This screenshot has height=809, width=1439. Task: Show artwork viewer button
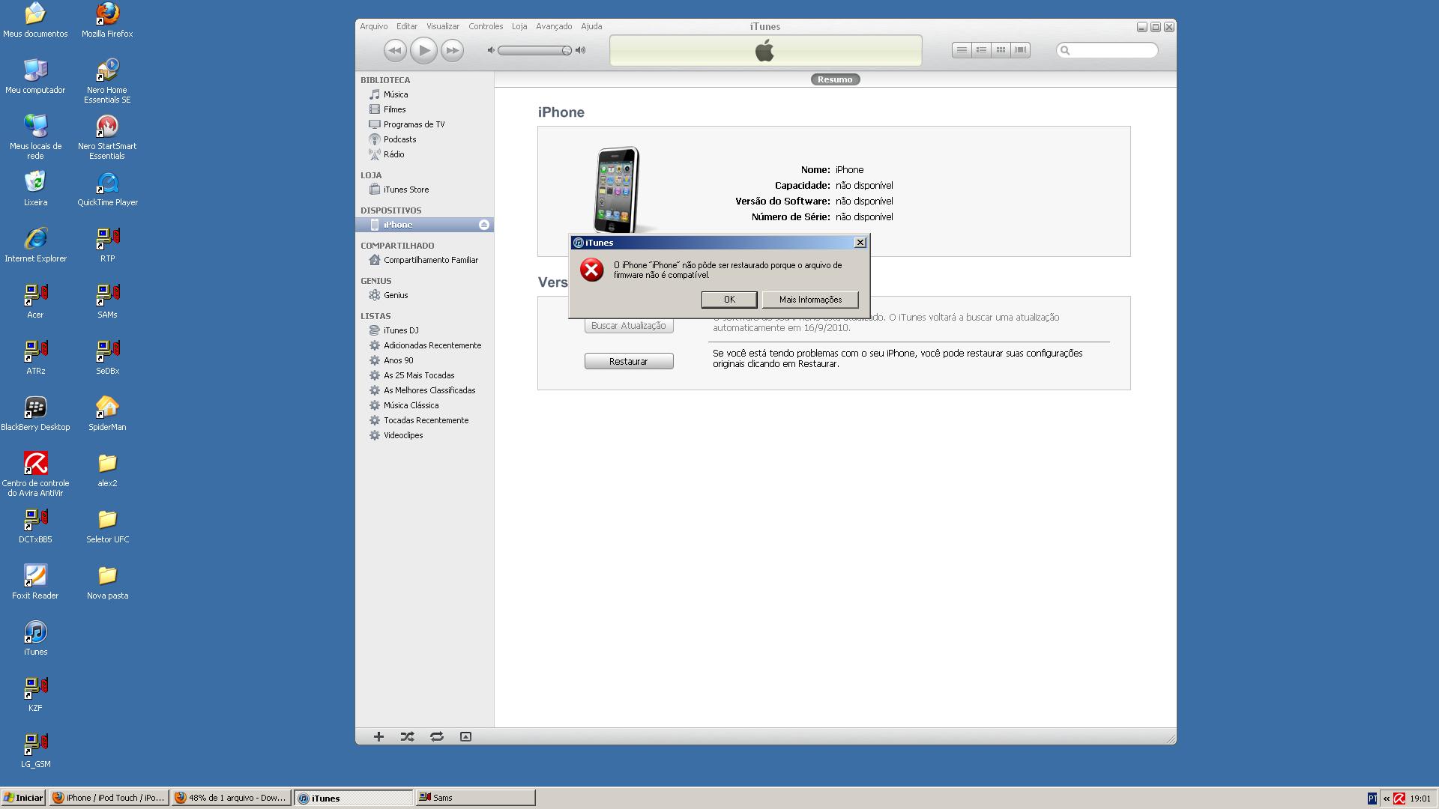(465, 736)
